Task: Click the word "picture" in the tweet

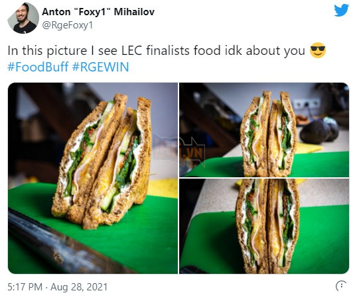Action: [67, 51]
